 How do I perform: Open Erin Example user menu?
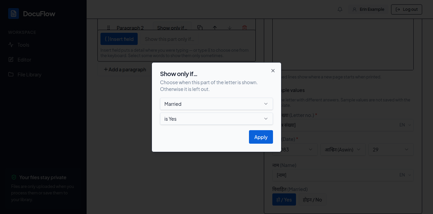point(368,9)
